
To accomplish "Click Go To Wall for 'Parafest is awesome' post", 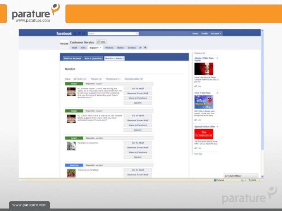I will (x=138, y=143).
